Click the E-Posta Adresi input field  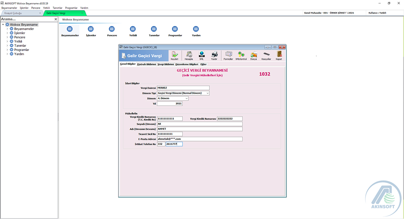(200, 139)
